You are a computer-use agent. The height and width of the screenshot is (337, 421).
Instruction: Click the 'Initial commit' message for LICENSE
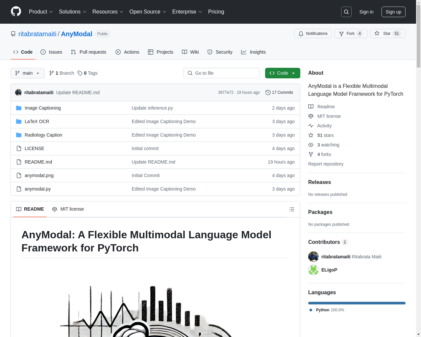pos(145,148)
